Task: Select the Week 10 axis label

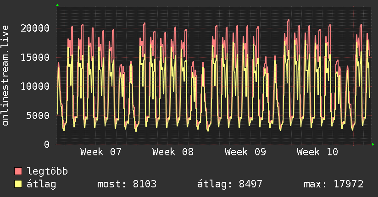Action: coord(317,152)
